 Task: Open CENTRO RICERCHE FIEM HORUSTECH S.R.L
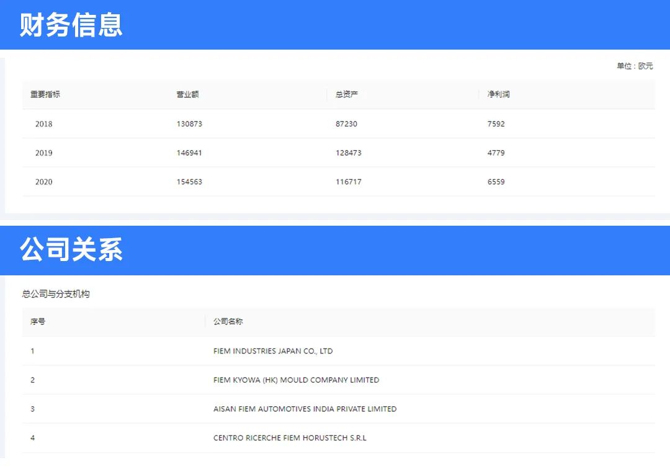(290, 438)
